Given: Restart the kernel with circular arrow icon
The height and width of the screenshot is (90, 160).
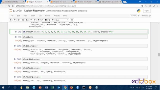Looking at the screenshot, I should (x=49, y=20).
